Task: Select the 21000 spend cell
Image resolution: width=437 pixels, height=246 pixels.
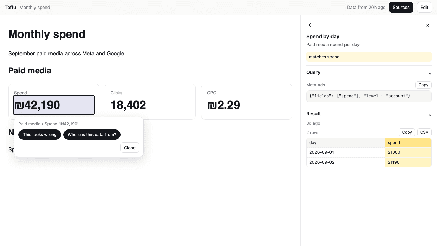Action: pos(408,152)
